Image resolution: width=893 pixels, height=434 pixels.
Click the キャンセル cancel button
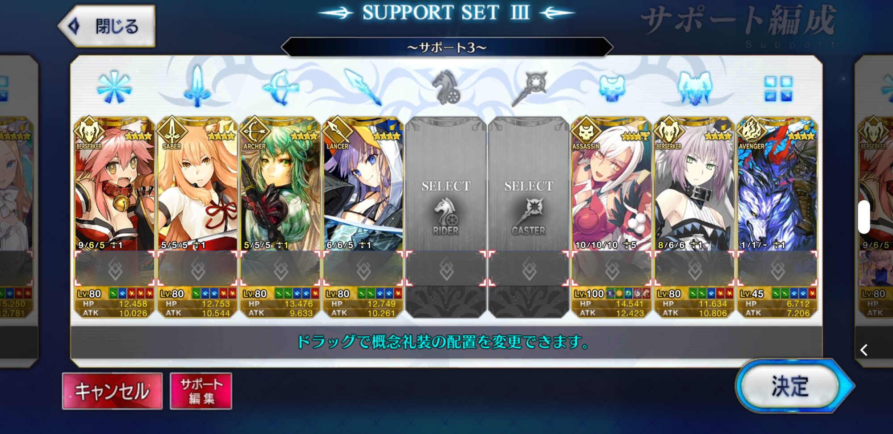coord(112,391)
